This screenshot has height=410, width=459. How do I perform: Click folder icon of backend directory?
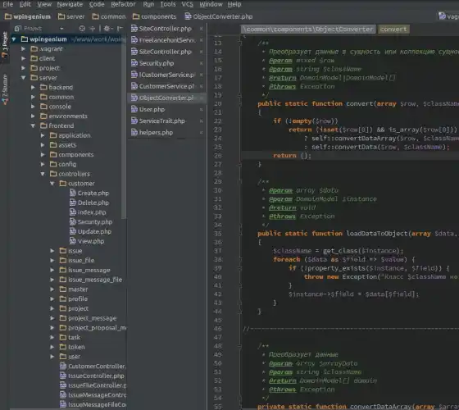click(43, 87)
